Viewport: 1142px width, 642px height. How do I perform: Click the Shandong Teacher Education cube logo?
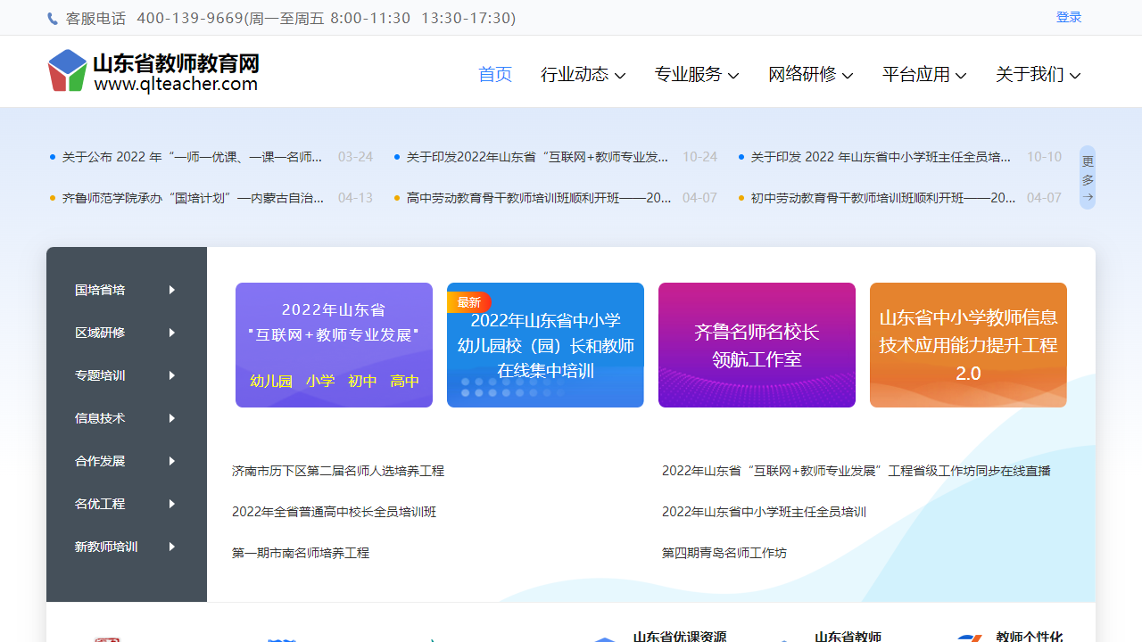(68, 71)
